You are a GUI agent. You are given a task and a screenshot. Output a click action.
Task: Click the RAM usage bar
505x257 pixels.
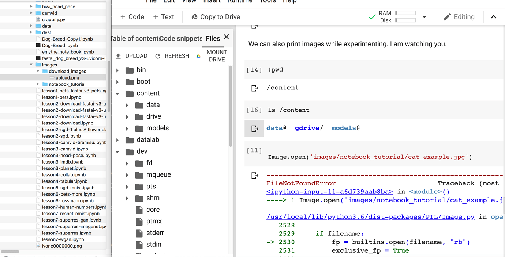(405, 14)
